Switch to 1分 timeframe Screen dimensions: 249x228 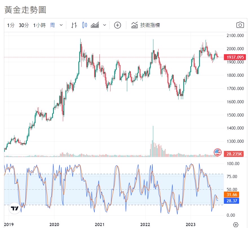11,25
